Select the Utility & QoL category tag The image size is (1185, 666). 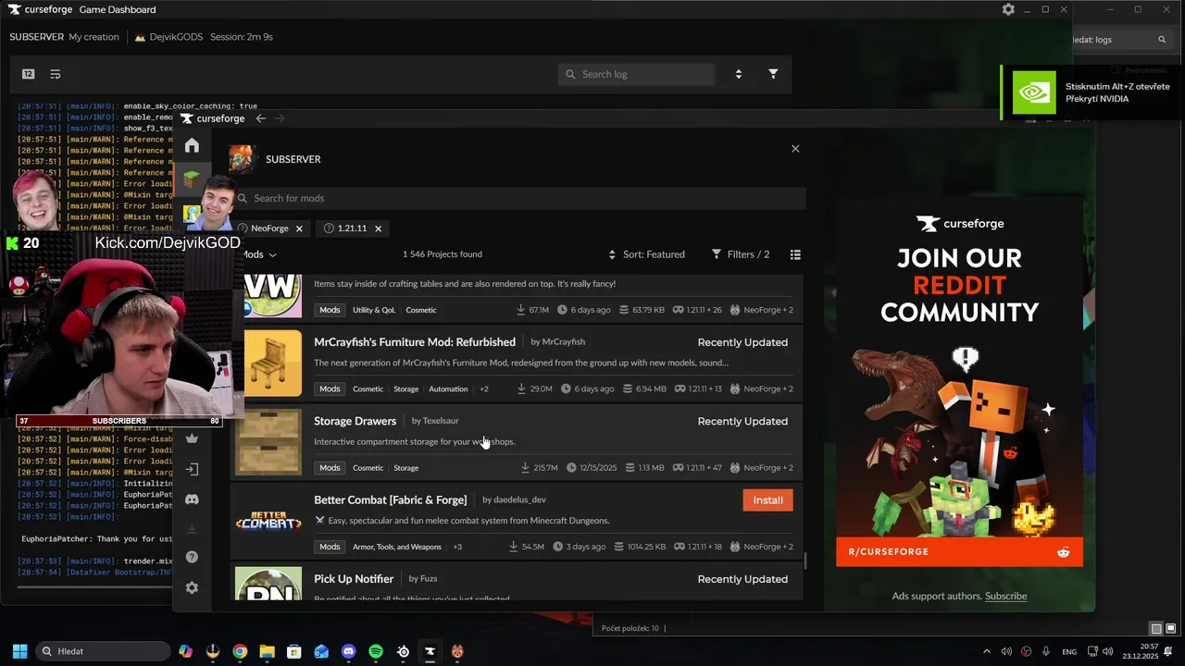click(373, 310)
